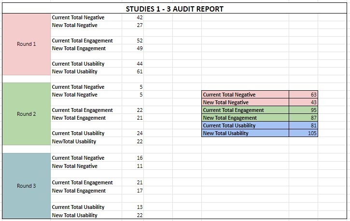
Task: Select the summary New Total Engagement green cell
Action: point(245,118)
